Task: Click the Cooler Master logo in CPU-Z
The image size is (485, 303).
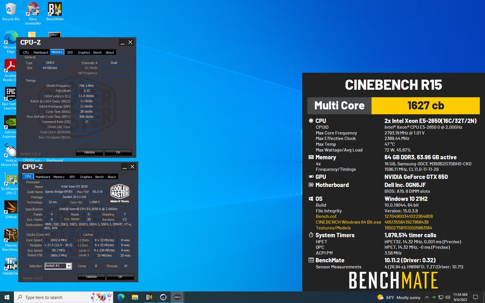Action: [x=120, y=193]
